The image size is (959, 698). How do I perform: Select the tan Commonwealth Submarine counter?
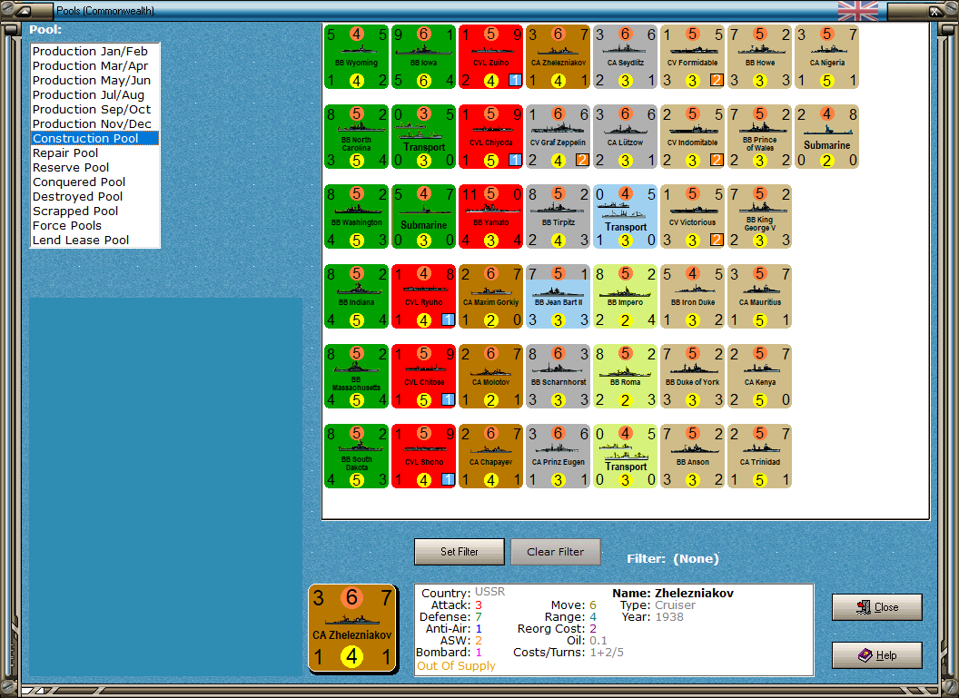click(827, 137)
